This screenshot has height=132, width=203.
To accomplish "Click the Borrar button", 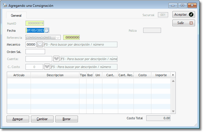I will 66,119.
